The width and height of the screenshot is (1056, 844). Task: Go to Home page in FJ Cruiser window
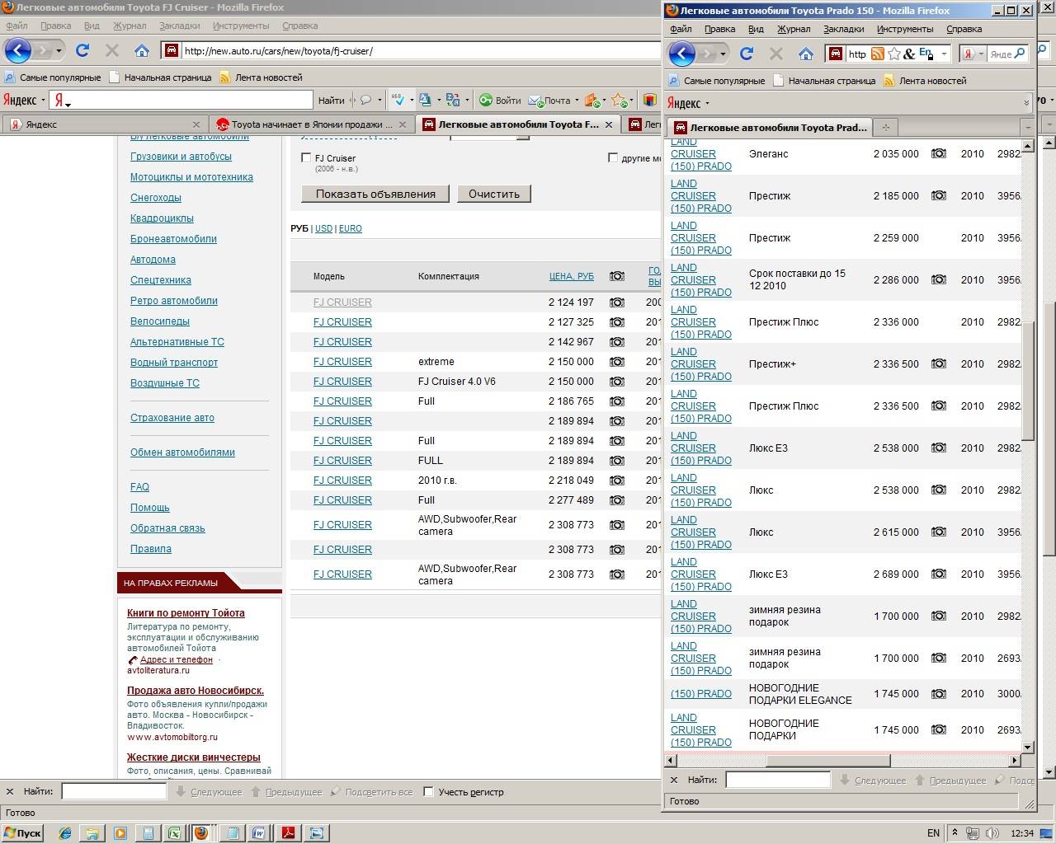click(142, 50)
